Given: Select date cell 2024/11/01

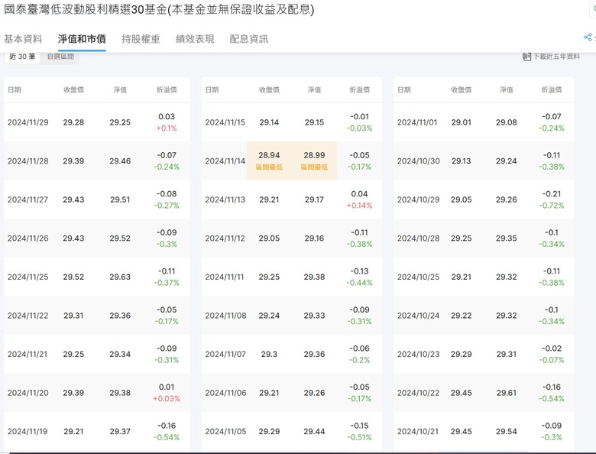Looking at the screenshot, I should click(417, 122).
